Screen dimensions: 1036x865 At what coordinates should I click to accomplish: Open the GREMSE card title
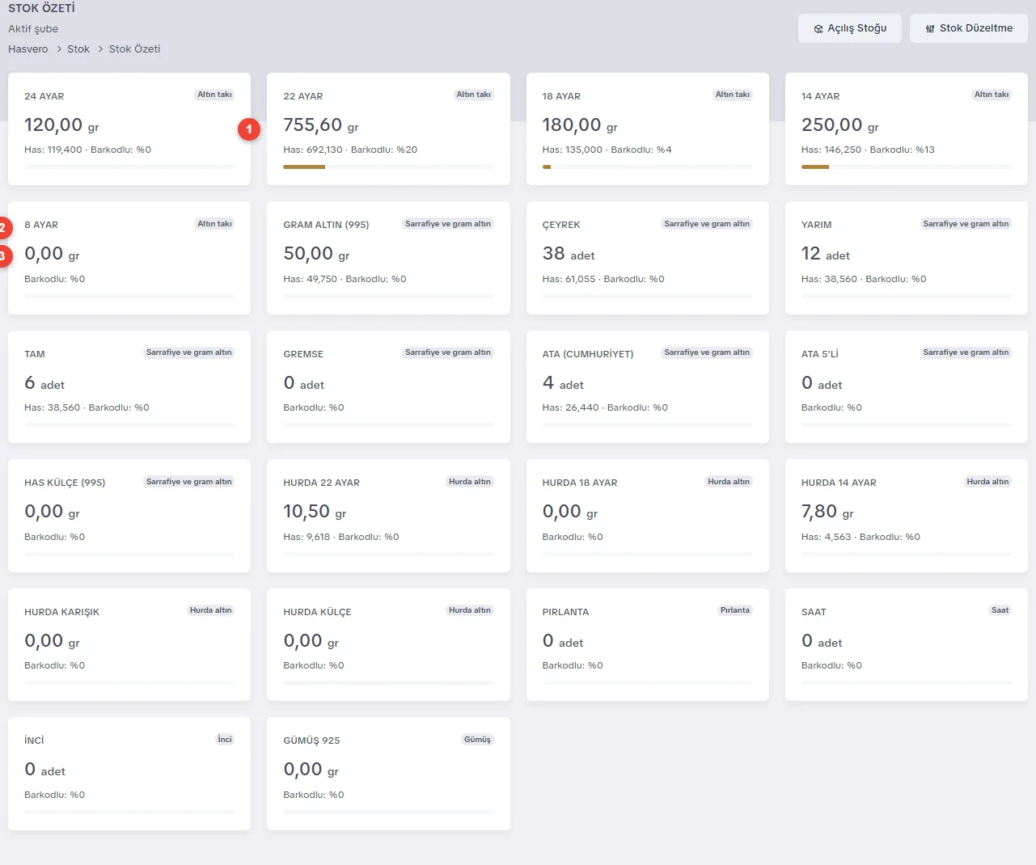tap(303, 354)
